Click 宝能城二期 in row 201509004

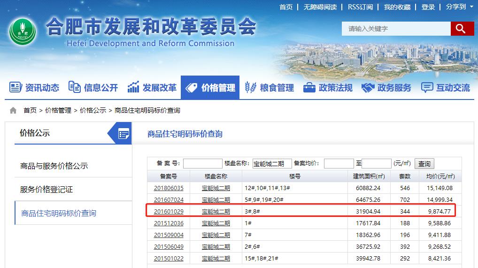coord(216,235)
